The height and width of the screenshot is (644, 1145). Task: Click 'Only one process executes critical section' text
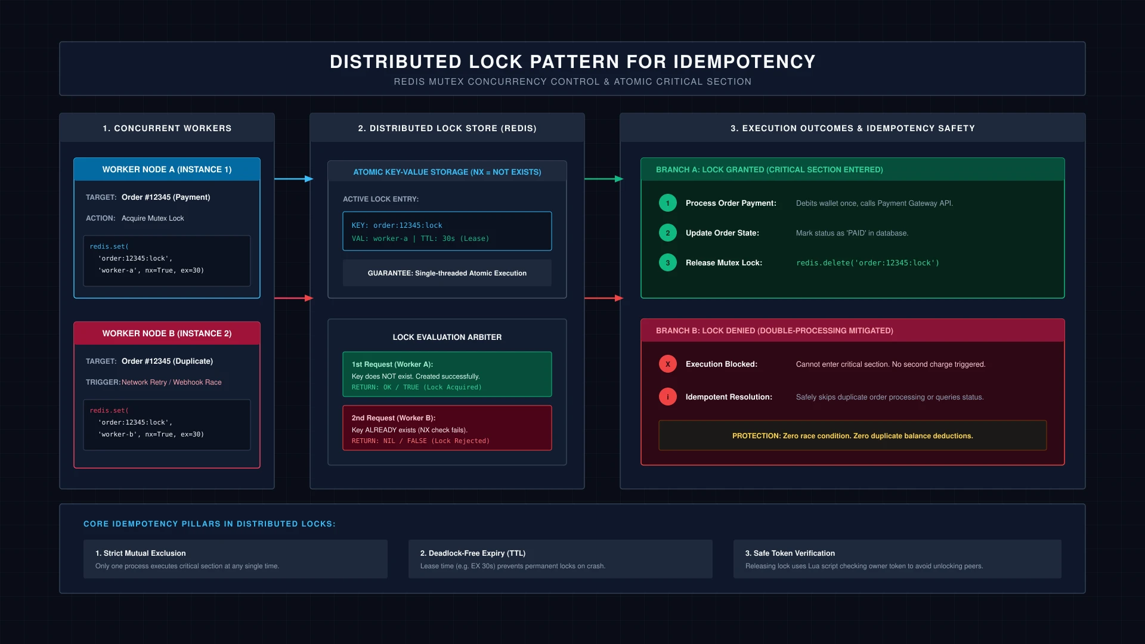point(187,566)
